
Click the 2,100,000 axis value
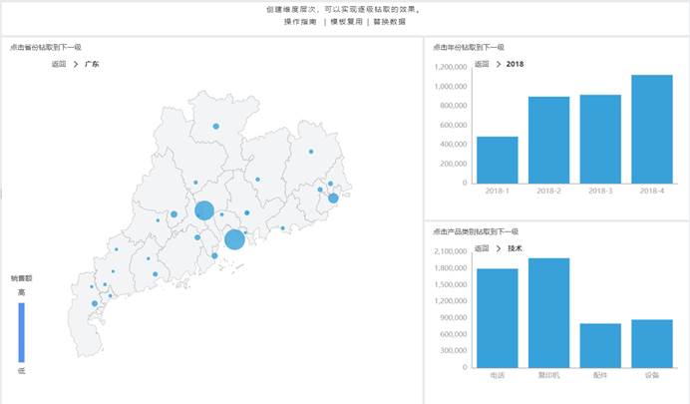pyautogui.click(x=451, y=251)
